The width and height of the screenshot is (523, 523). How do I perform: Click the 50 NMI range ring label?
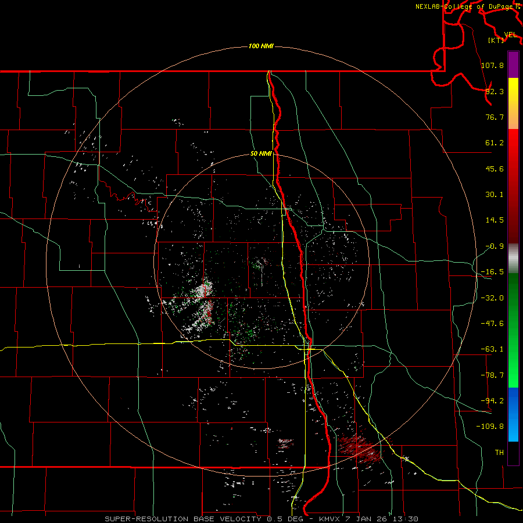(x=261, y=154)
